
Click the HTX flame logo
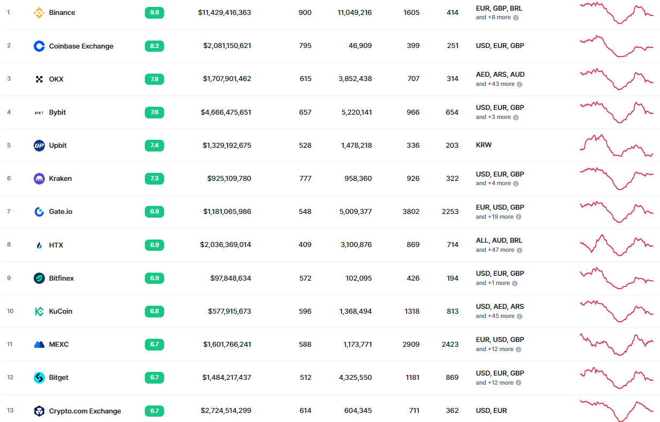click(39, 245)
